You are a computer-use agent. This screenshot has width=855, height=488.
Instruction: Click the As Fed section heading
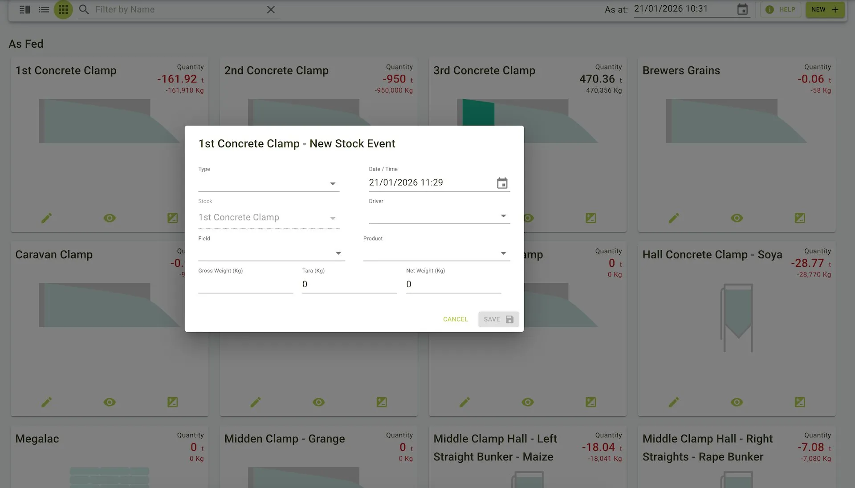click(26, 44)
